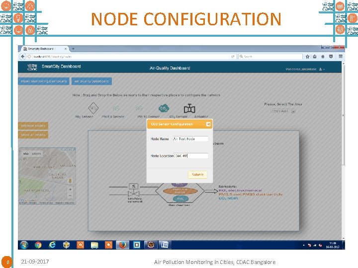Image resolution: width=358 pixels, height=268 pixels.
Task: Close the Smartcity Dashboard tab
Action: point(66,49)
